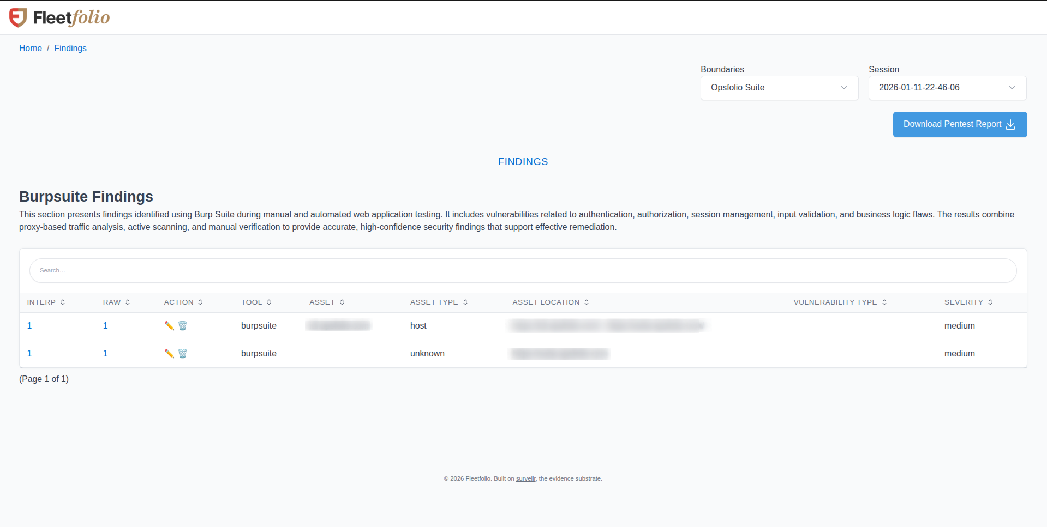Expand the Session selector chevron

(x=1012, y=88)
